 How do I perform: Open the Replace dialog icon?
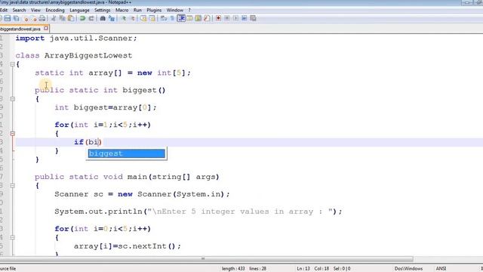[112, 18]
